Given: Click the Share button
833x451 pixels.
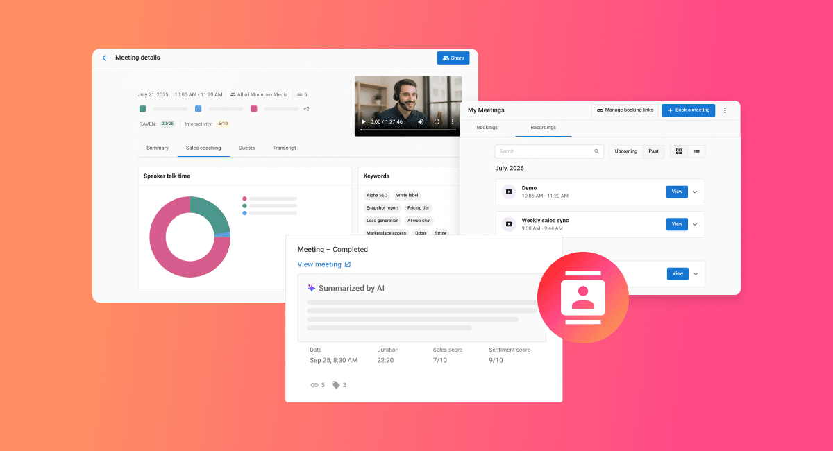Looking at the screenshot, I should (453, 58).
